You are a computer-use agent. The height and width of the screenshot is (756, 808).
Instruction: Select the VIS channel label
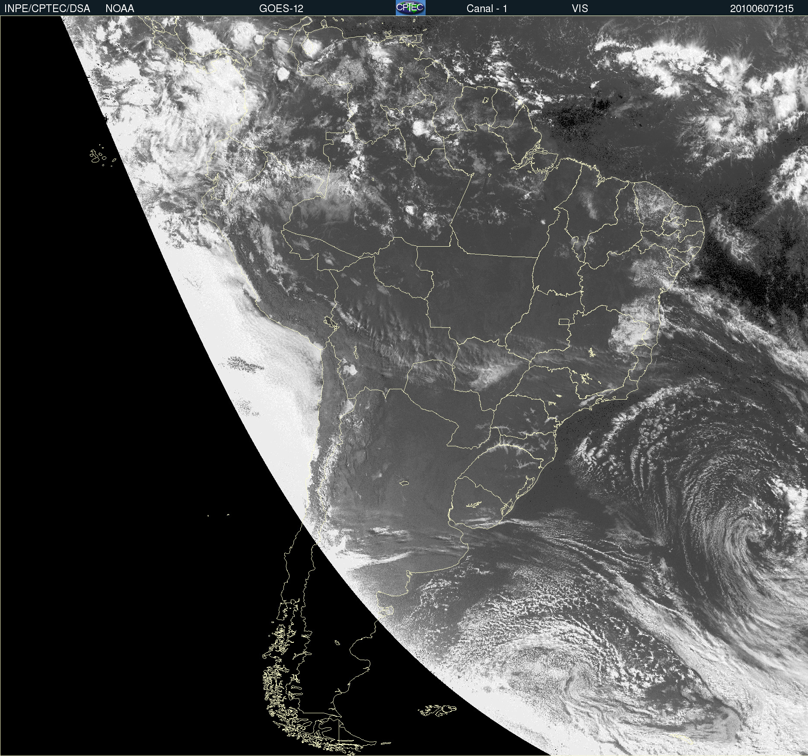[580, 9]
